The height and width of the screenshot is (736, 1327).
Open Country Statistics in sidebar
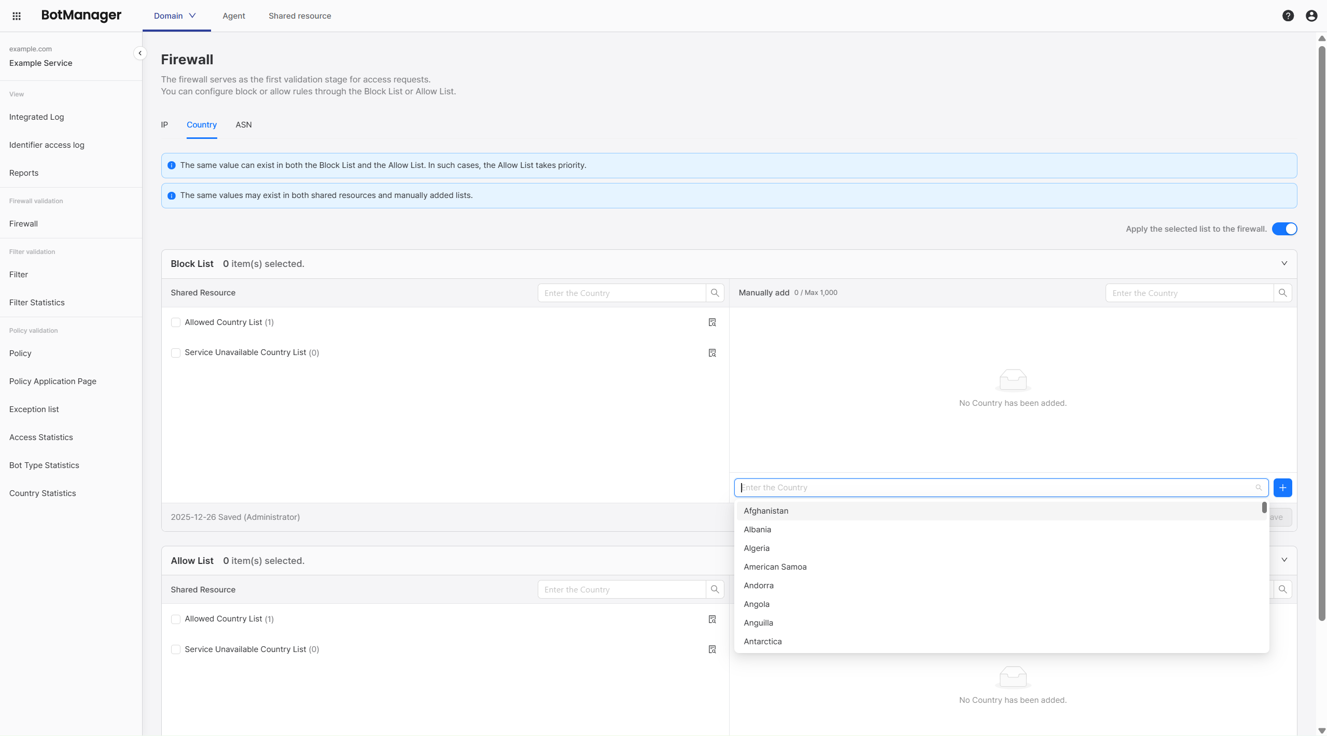click(43, 493)
